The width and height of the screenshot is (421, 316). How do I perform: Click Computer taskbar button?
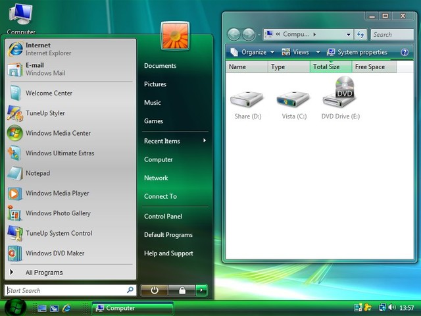(133, 308)
